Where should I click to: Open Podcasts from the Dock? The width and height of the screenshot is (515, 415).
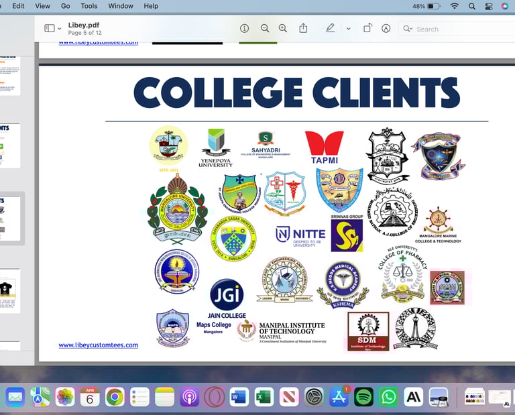(x=190, y=397)
